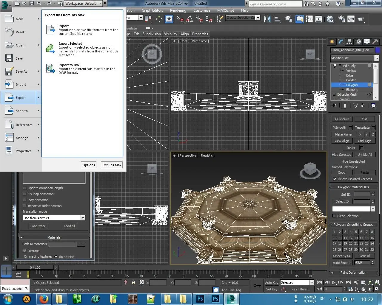Click the Mirror tool icon
Image resolution: width=382 pixels, height=305 pixels.
point(267,19)
